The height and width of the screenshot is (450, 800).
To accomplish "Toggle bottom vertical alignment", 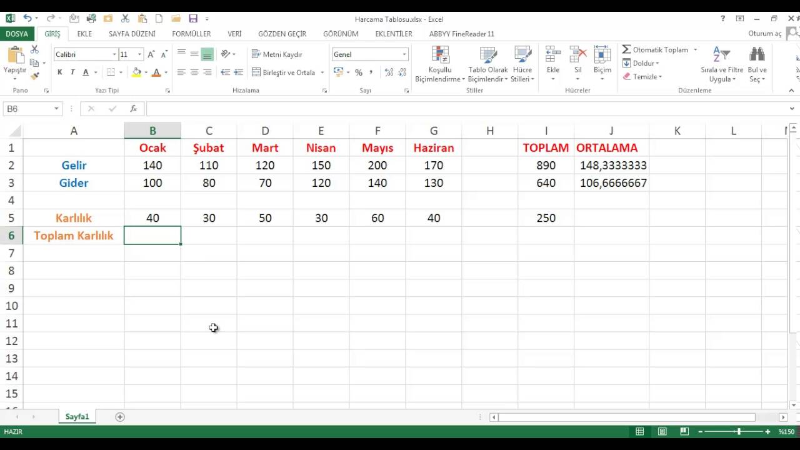I will 207,54.
